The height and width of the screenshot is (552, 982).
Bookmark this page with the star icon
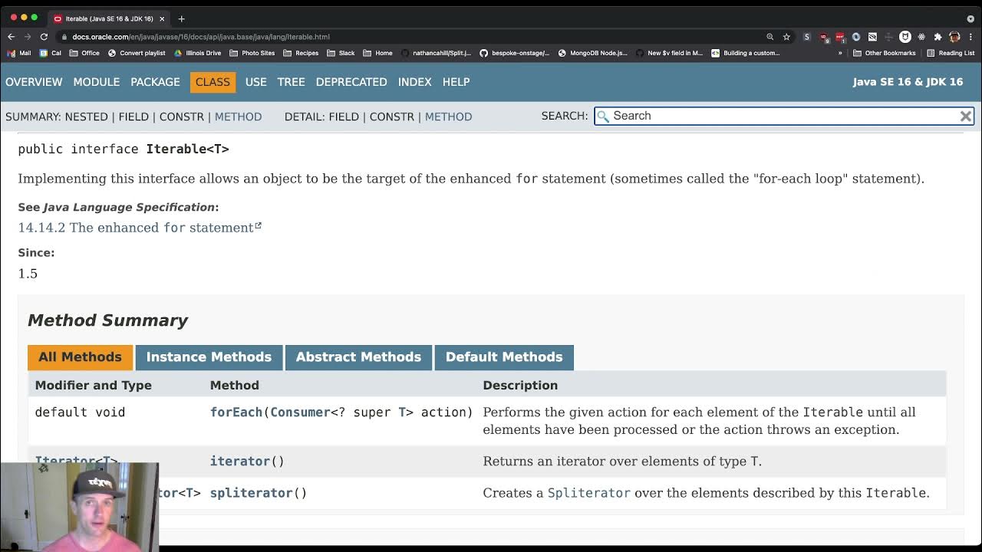click(x=786, y=37)
